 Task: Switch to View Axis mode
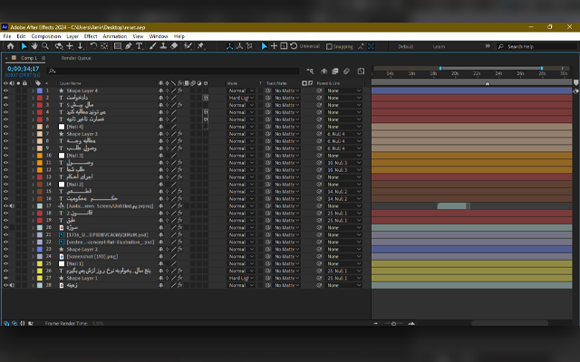pos(249,46)
